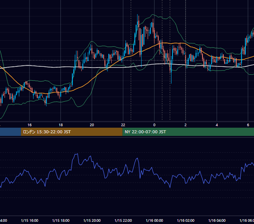Click the 0 hour label on price chart axis
The image size is (254, 224).
pos(154,125)
